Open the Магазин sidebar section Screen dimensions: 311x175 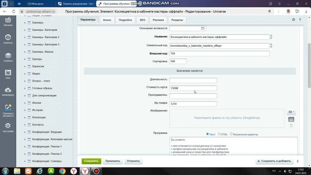(8, 21)
